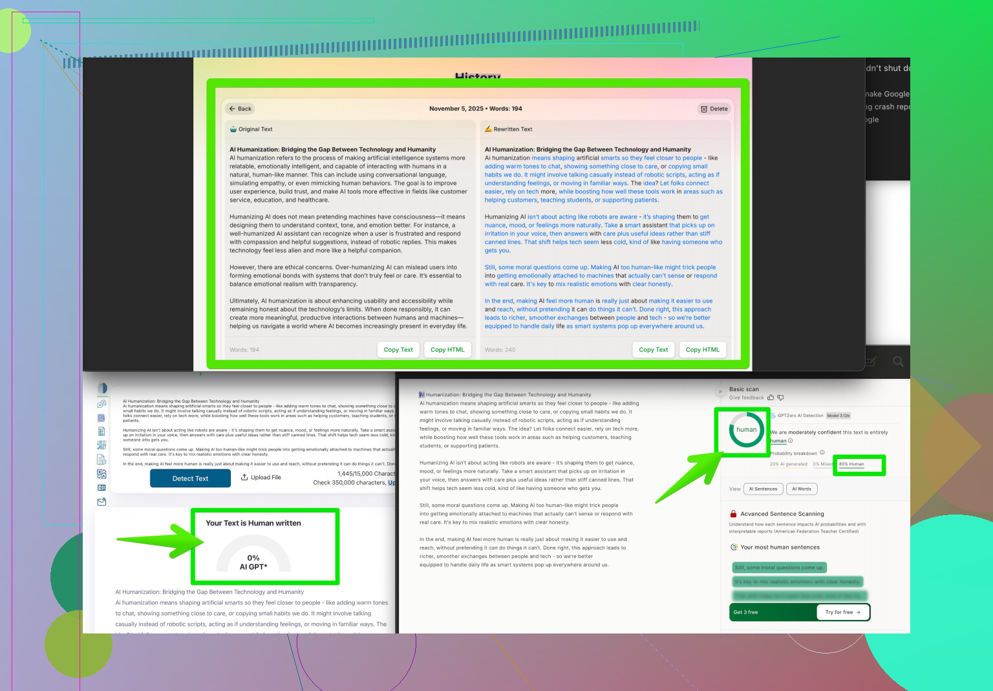This screenshot has width=993, height=691.
Task: Toggle the AI Words view
Action: (x=802, y=489)
